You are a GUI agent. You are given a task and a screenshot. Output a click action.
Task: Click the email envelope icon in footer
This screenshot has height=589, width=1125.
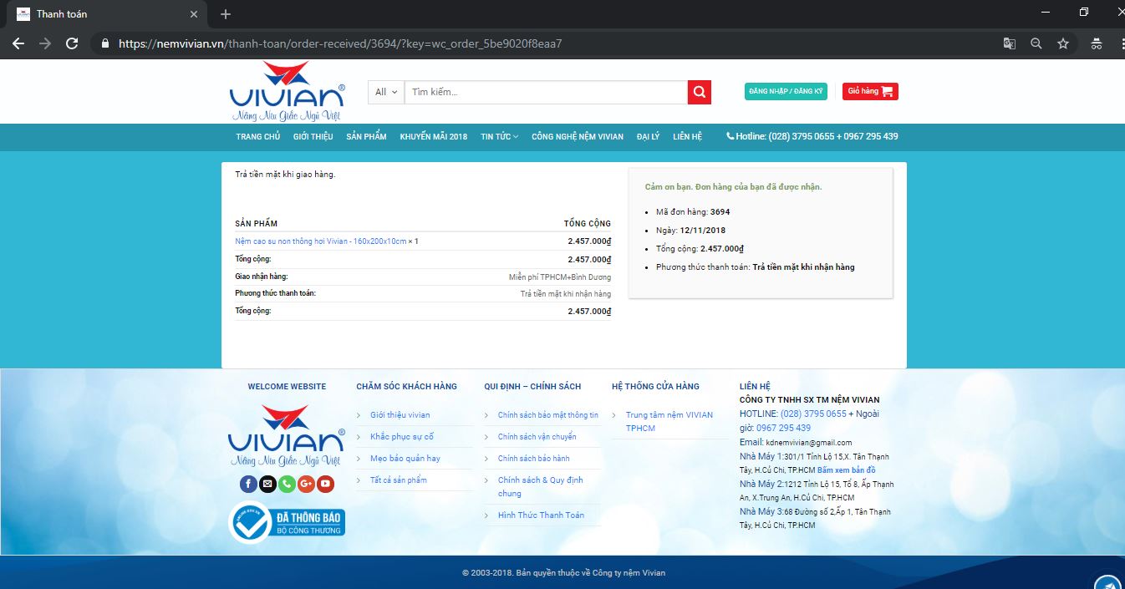(x=267, y=484)
